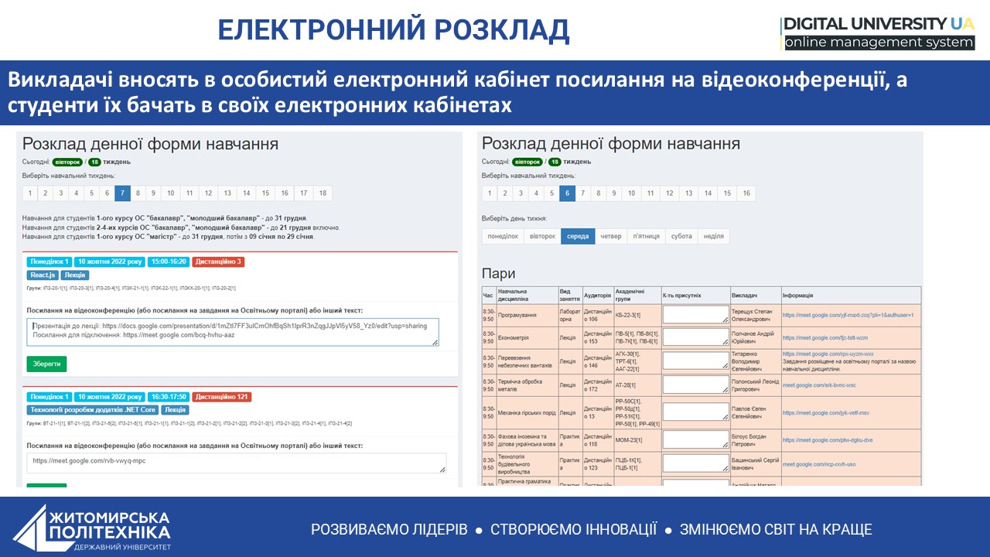Click attendance field in the Економетрія row
Screen dimensions: 990x557
pos(696,337)
